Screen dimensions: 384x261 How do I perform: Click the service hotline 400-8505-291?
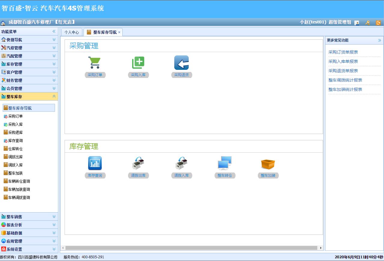(x=93, y=257)
